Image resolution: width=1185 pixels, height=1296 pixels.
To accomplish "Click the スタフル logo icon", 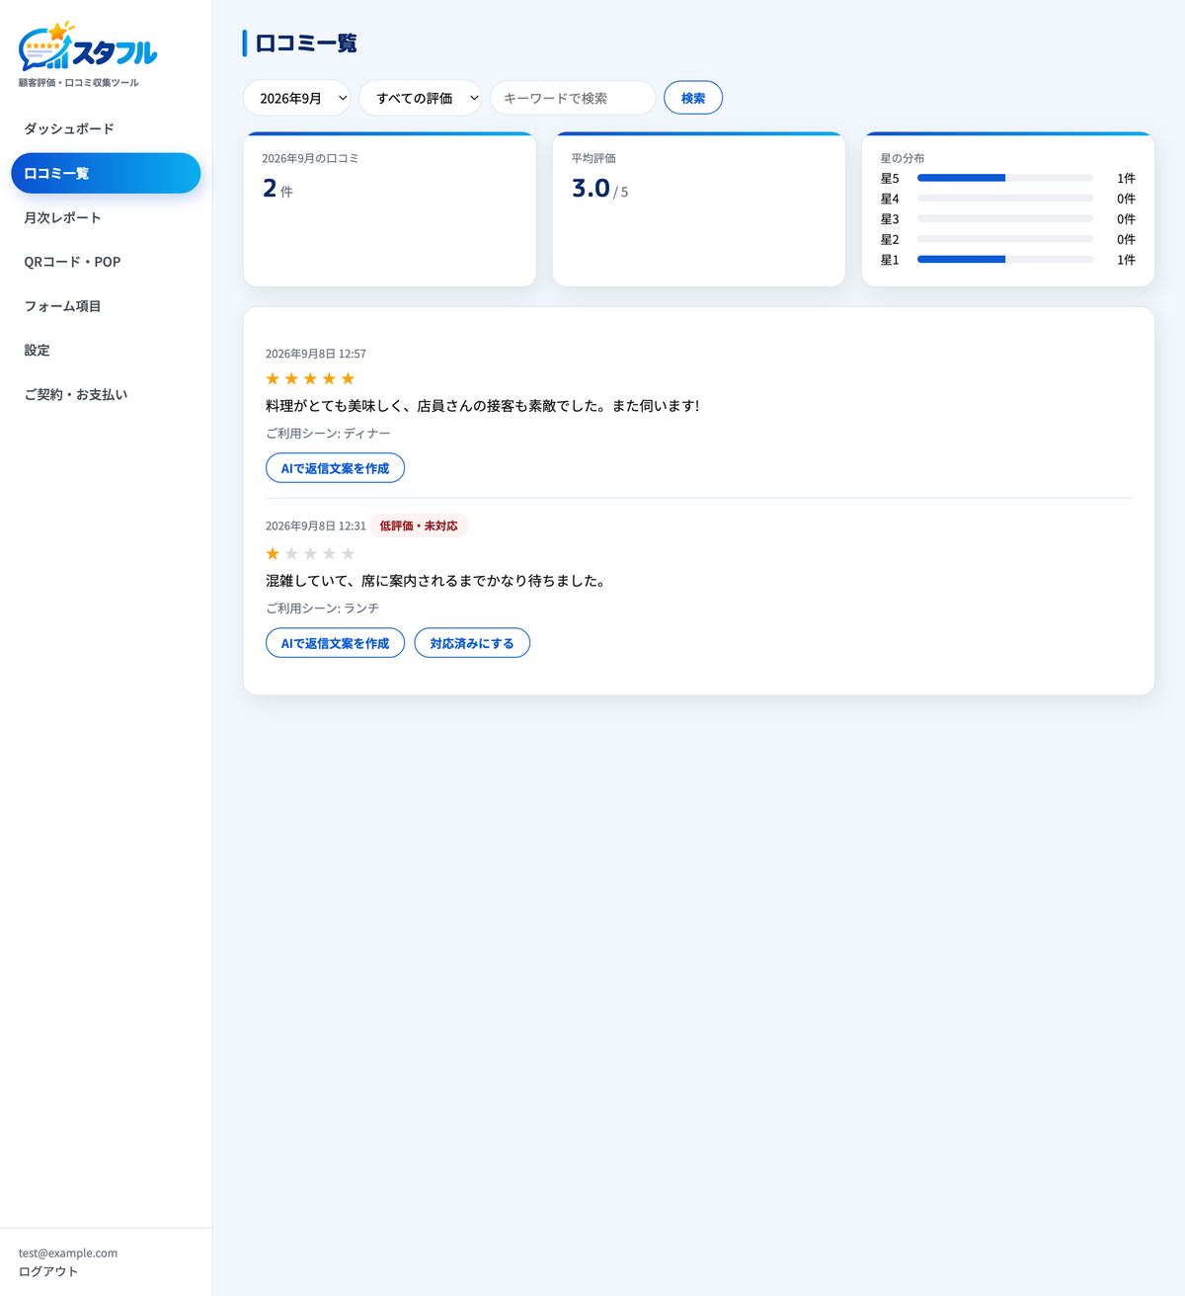I will coord(88,46).
